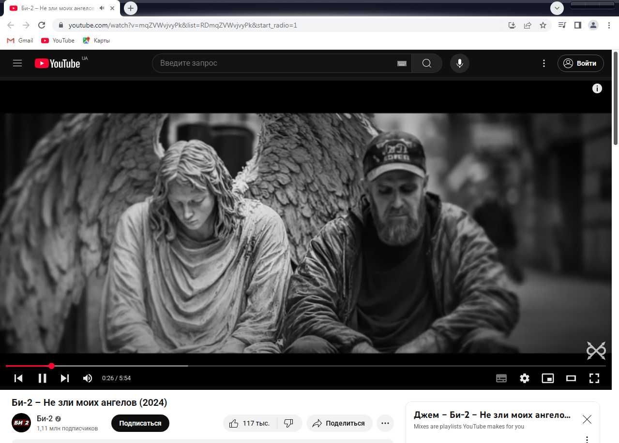The width and height of the screenshot is (619, 443).
Task: Open playlist panel three-dot options
Action: 587,440
